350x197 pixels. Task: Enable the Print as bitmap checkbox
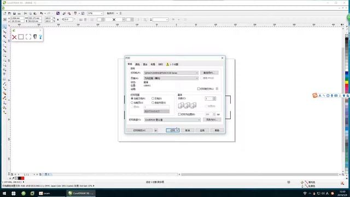pos(179,114)
